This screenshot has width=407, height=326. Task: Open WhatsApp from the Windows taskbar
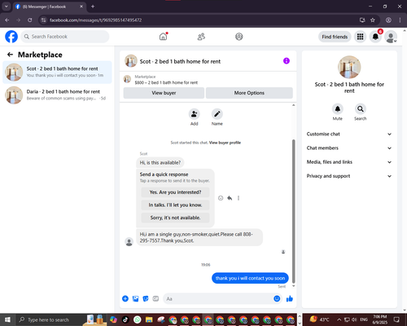click(138, 319)
